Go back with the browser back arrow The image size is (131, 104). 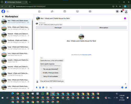(x=2, y=6)
